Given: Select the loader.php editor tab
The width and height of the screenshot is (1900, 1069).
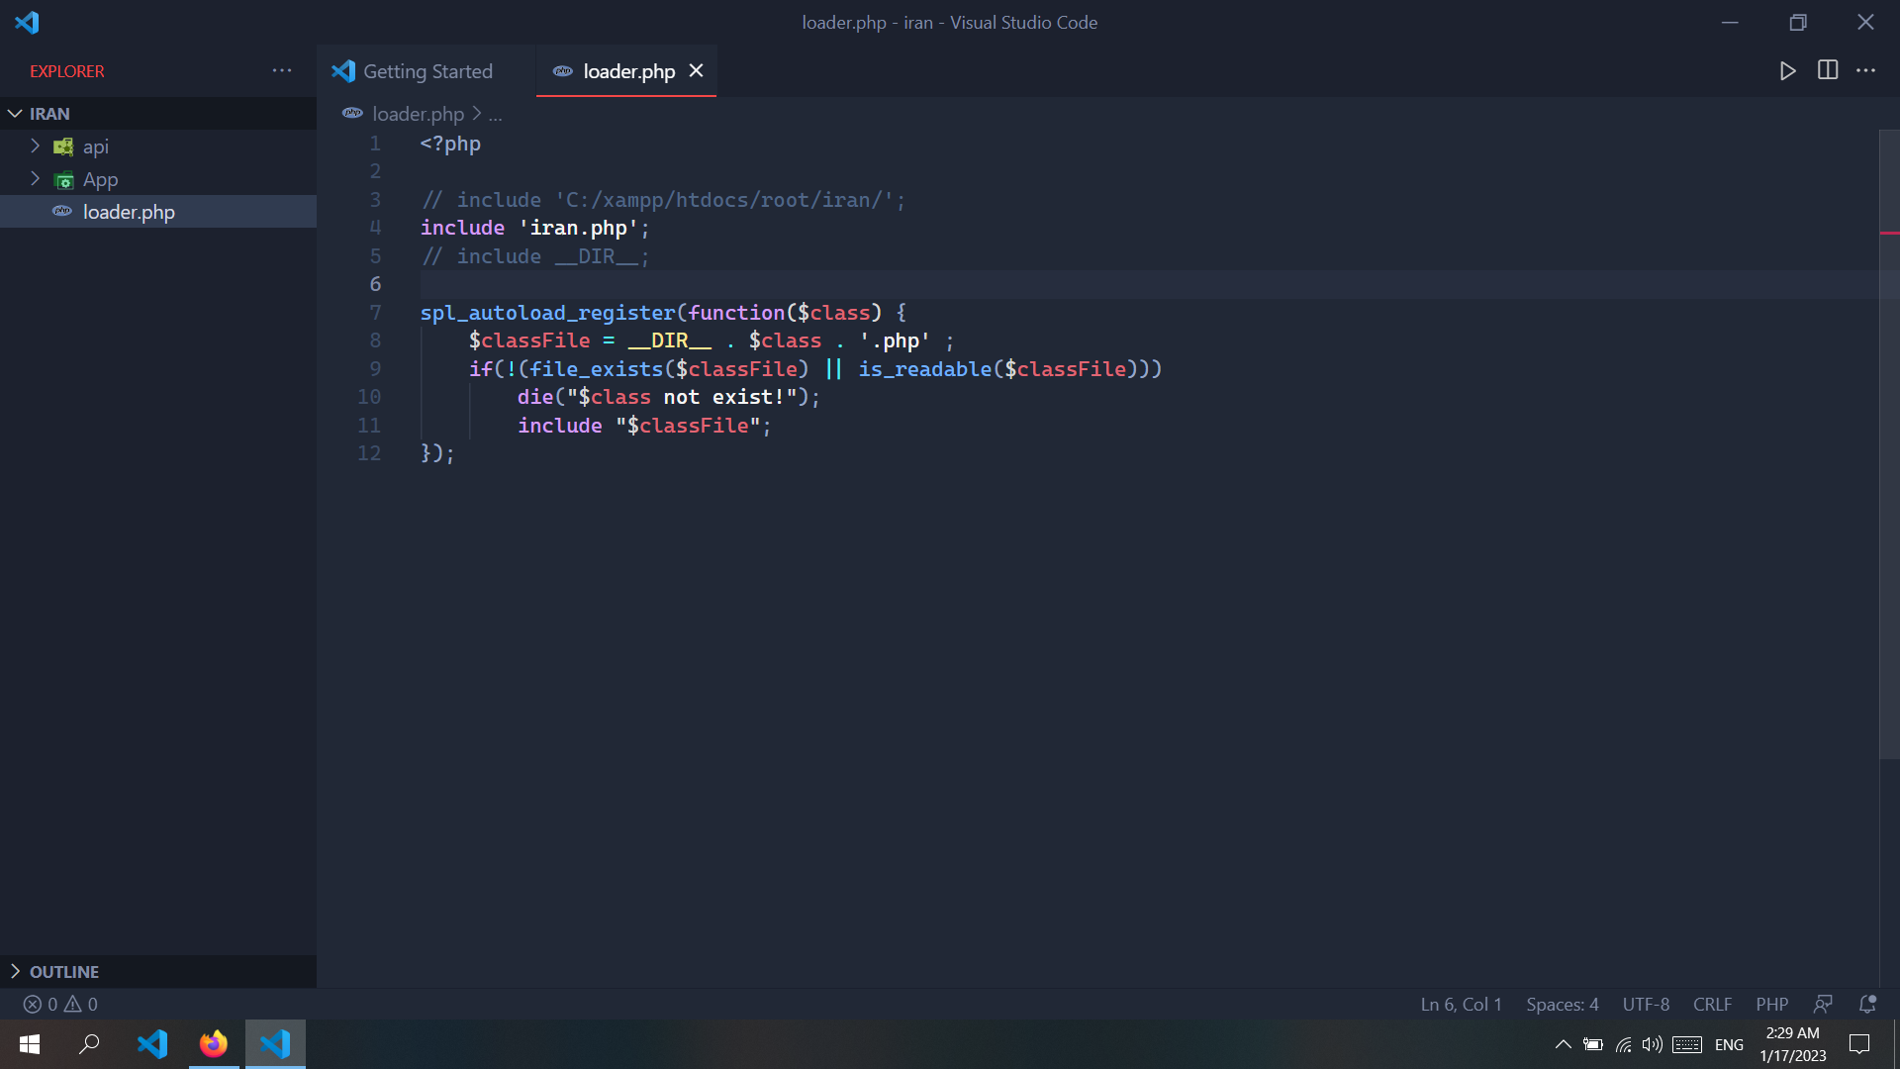Looking at the screenshot, I should (628, 71).
